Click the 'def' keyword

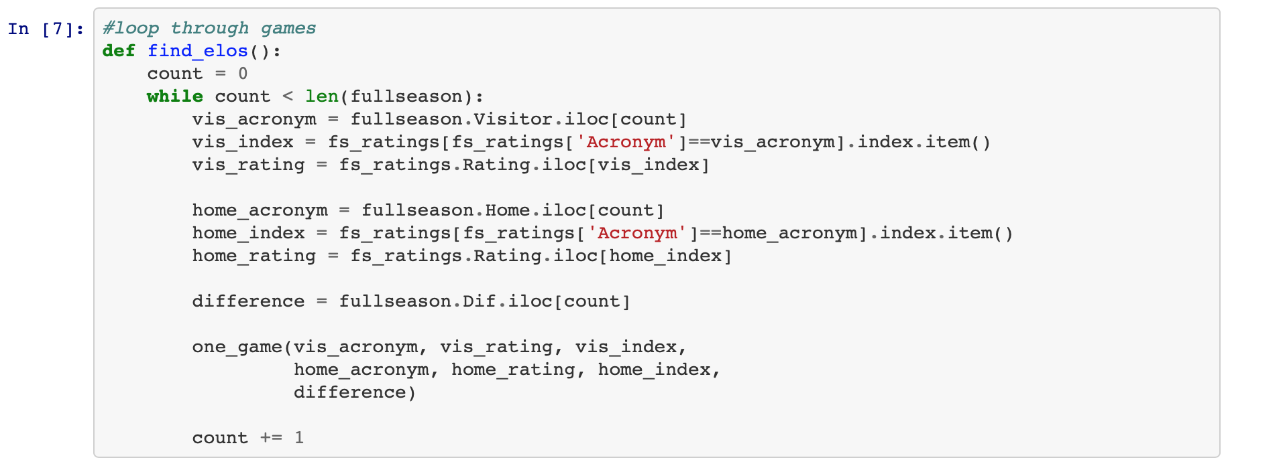[x=119, y=51]
